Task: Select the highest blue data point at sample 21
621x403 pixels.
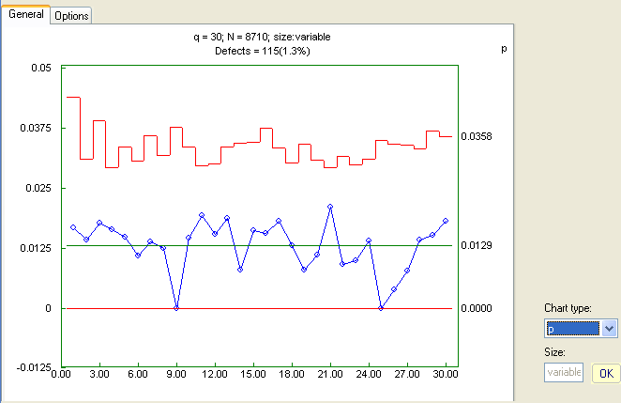Action: (x=330, y=207)
